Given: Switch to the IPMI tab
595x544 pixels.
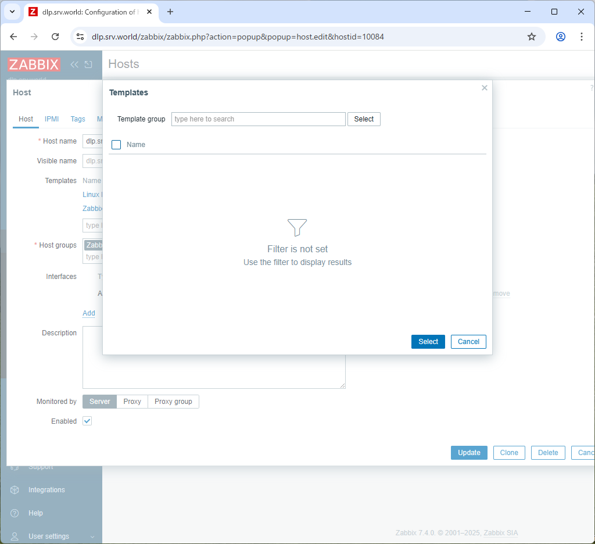Looking at the screenshot, I should (x=52, y=119).
